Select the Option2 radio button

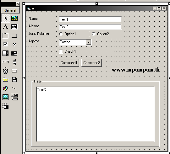coord(100,34)
